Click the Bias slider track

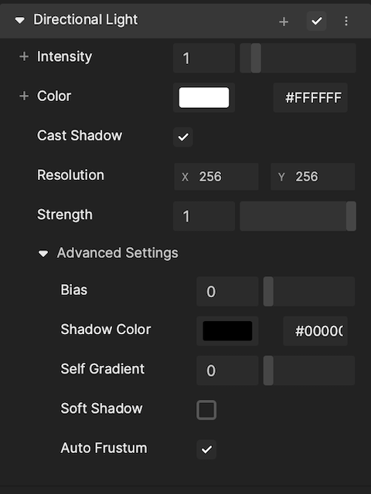pos(309,292)
